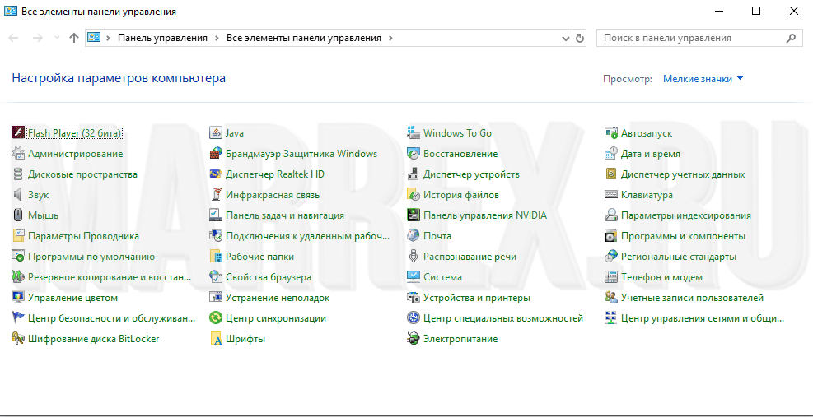Open Резервное копирование и восстановление
Viewport: 813px width, 417px height.
[x=110, y=277]
